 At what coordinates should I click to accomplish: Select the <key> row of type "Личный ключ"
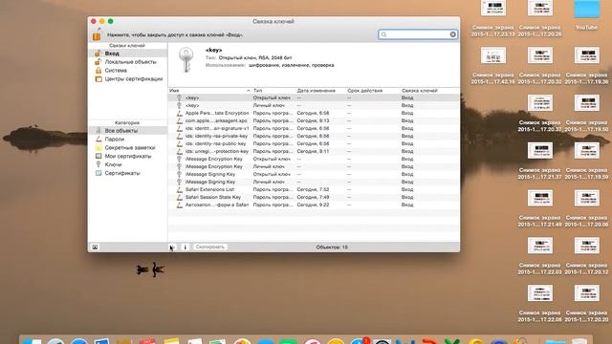point(314,106)
